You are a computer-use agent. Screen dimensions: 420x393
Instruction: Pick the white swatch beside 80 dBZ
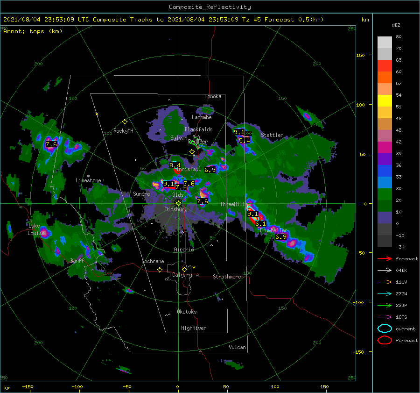[385, 43]
